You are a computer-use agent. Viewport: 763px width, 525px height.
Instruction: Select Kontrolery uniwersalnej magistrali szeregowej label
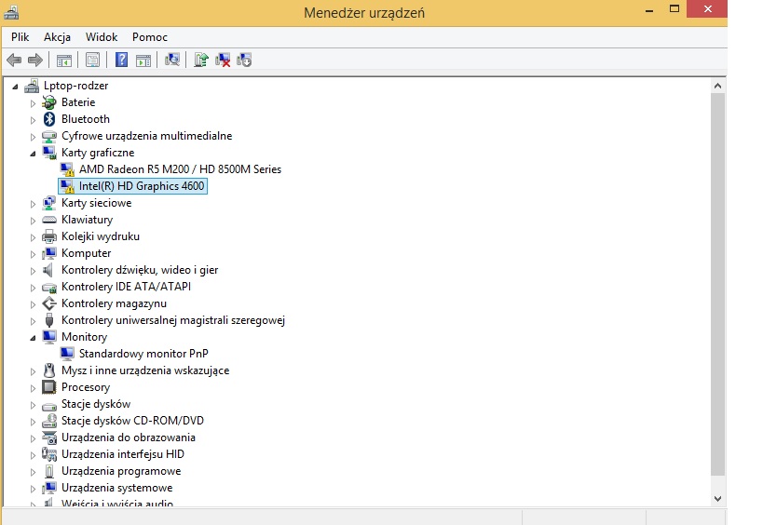[x=173, y=320]
